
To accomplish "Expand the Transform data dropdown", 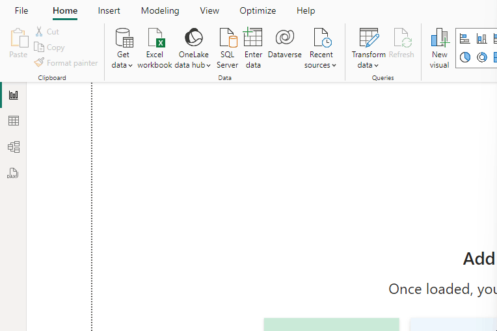I will coord(376,66).
